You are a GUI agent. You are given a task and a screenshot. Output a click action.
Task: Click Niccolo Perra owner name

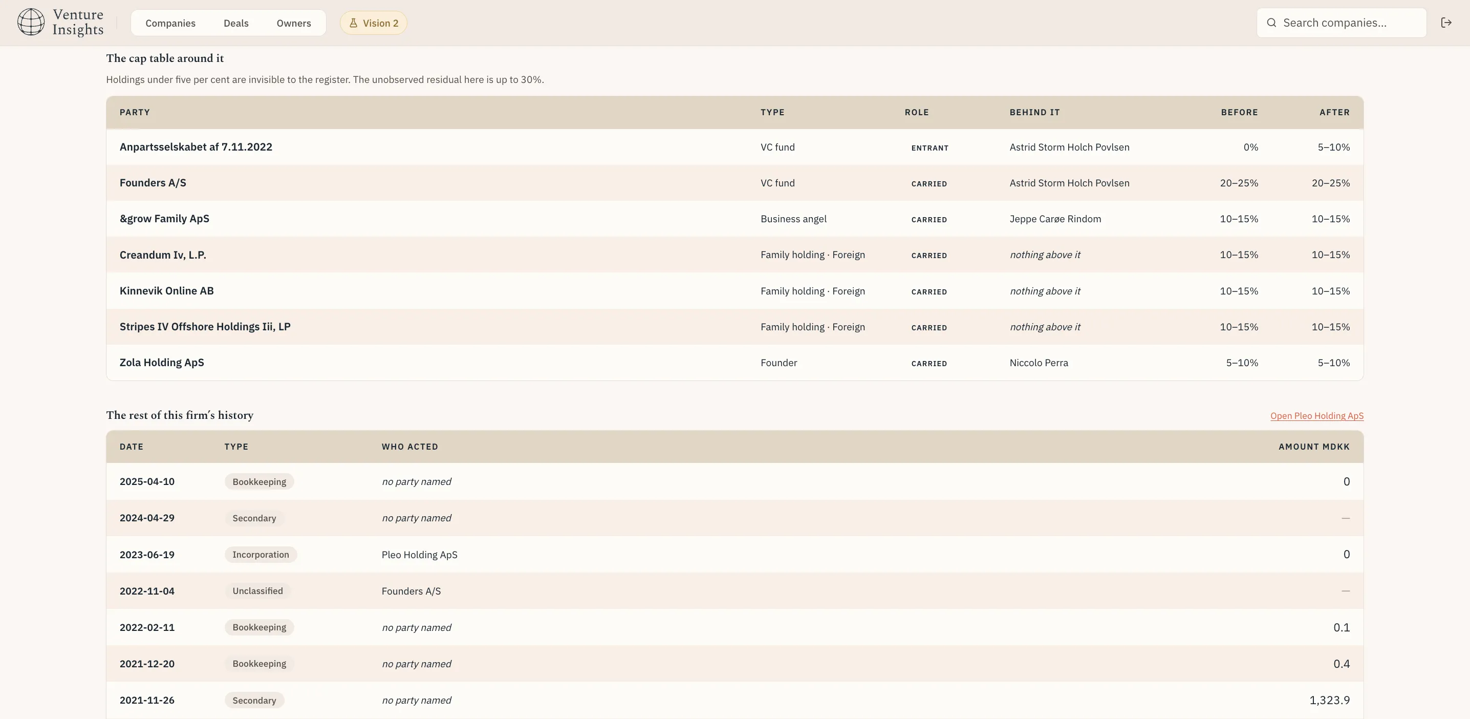click(1039, 363)
